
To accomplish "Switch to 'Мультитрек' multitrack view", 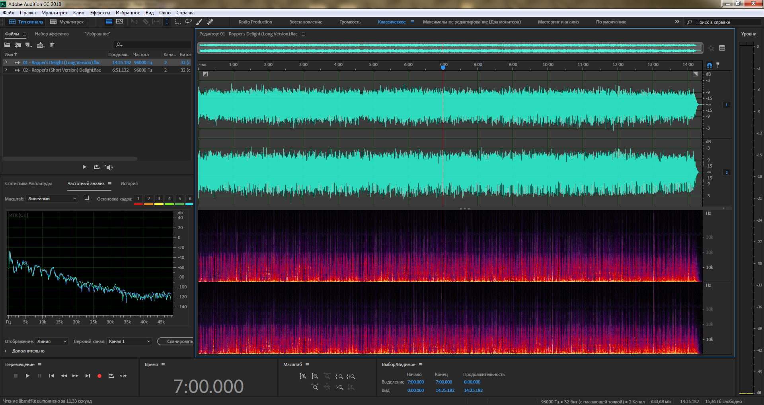I will click(x=67, y=22).
